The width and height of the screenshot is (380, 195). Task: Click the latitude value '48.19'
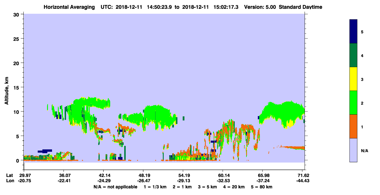tap(143, 175)
